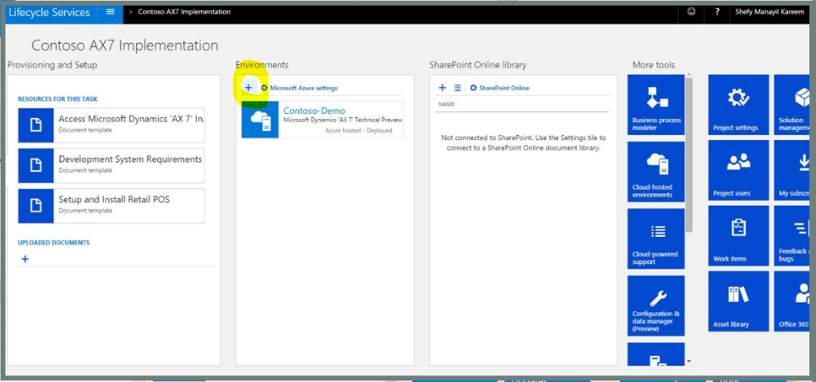Open Asset library tile
Image resolution: width=816 pixels, height=382 pixels.
(x=738, y=301)
